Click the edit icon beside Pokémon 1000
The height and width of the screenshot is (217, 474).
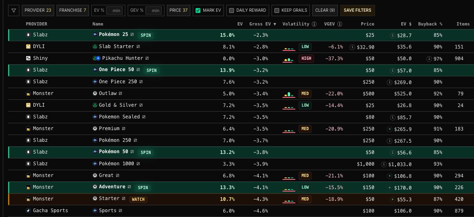pos(138,164)
